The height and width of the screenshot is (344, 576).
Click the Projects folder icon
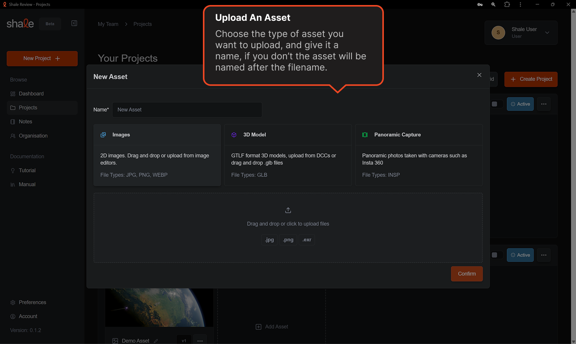click(x=13, y=108)
